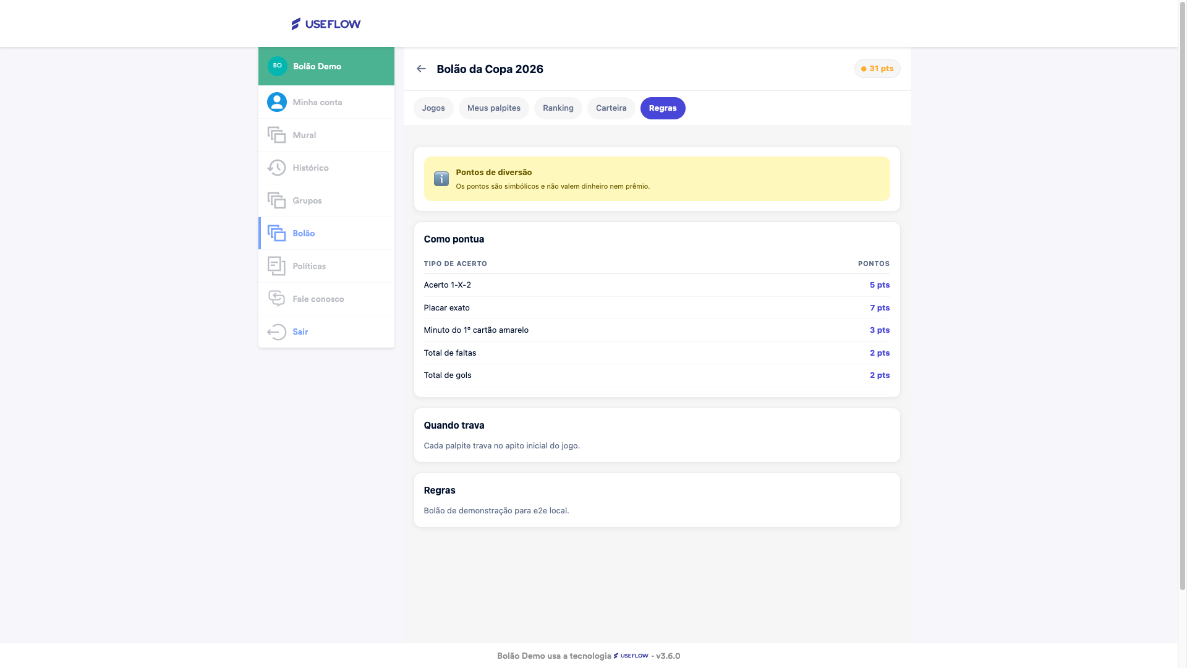The height and width of the screenshot is (668, 1187).
Task: Click the Bolão da Copa 2026 title
Action: pyautogui.click(x=490, y=69)
